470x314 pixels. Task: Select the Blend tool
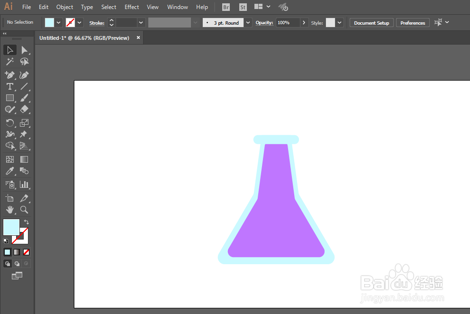24,171
